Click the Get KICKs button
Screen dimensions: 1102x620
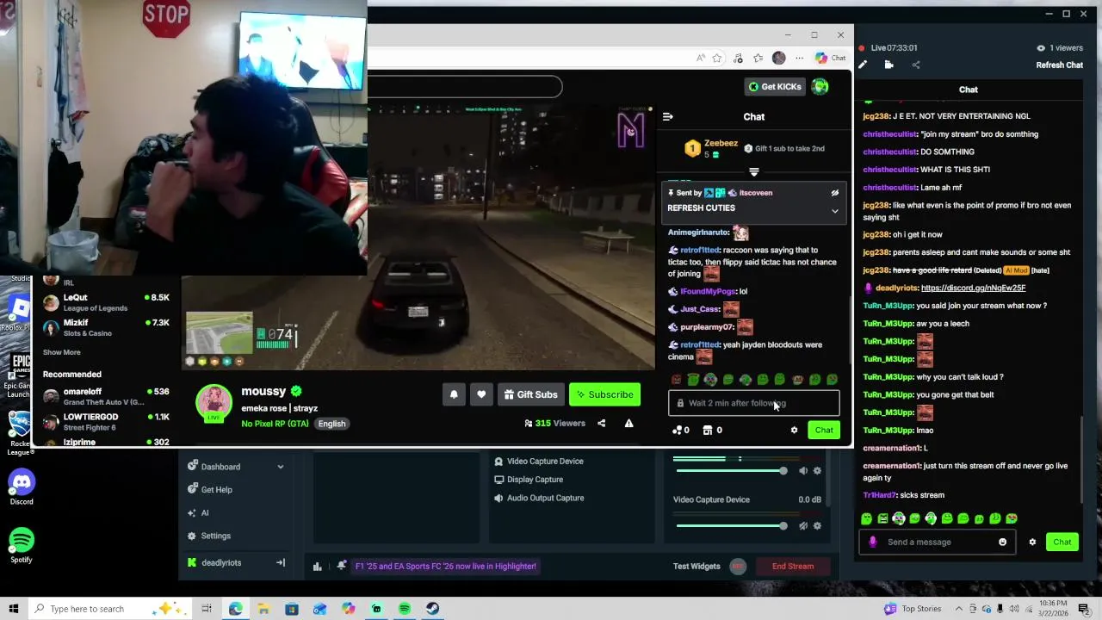point(775,86)
